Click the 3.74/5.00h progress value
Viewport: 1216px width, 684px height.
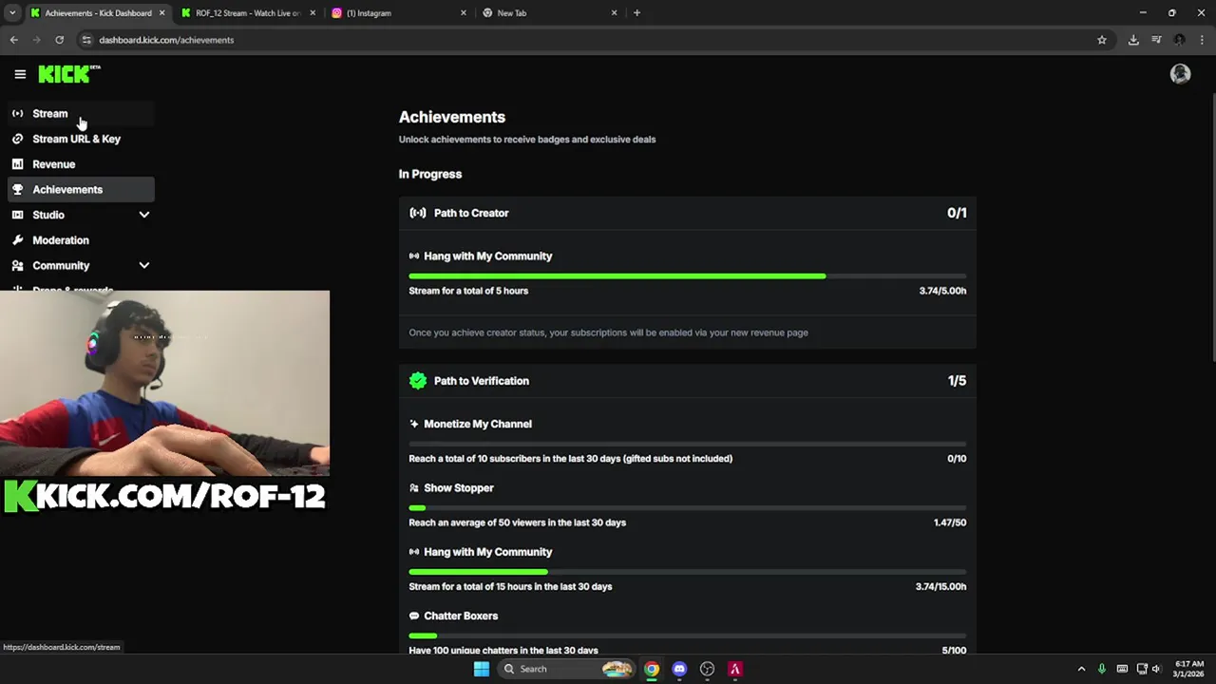pyautogui.click(x=942, y=291)
